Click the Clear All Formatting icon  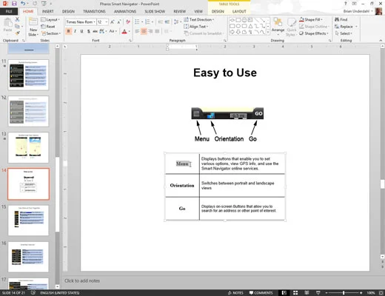coord(128,22)
